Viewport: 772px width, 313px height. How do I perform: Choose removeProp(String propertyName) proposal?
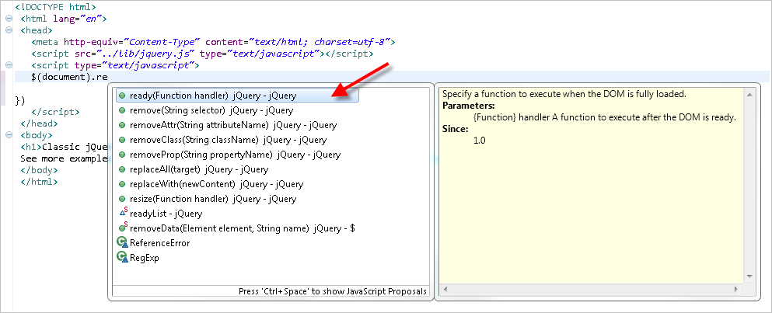point(235,155)
